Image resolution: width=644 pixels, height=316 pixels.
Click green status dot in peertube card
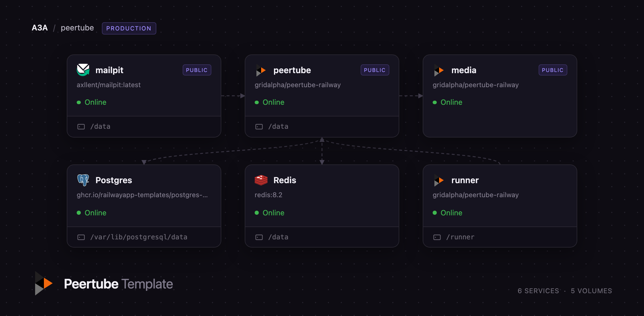coord(257,102)
